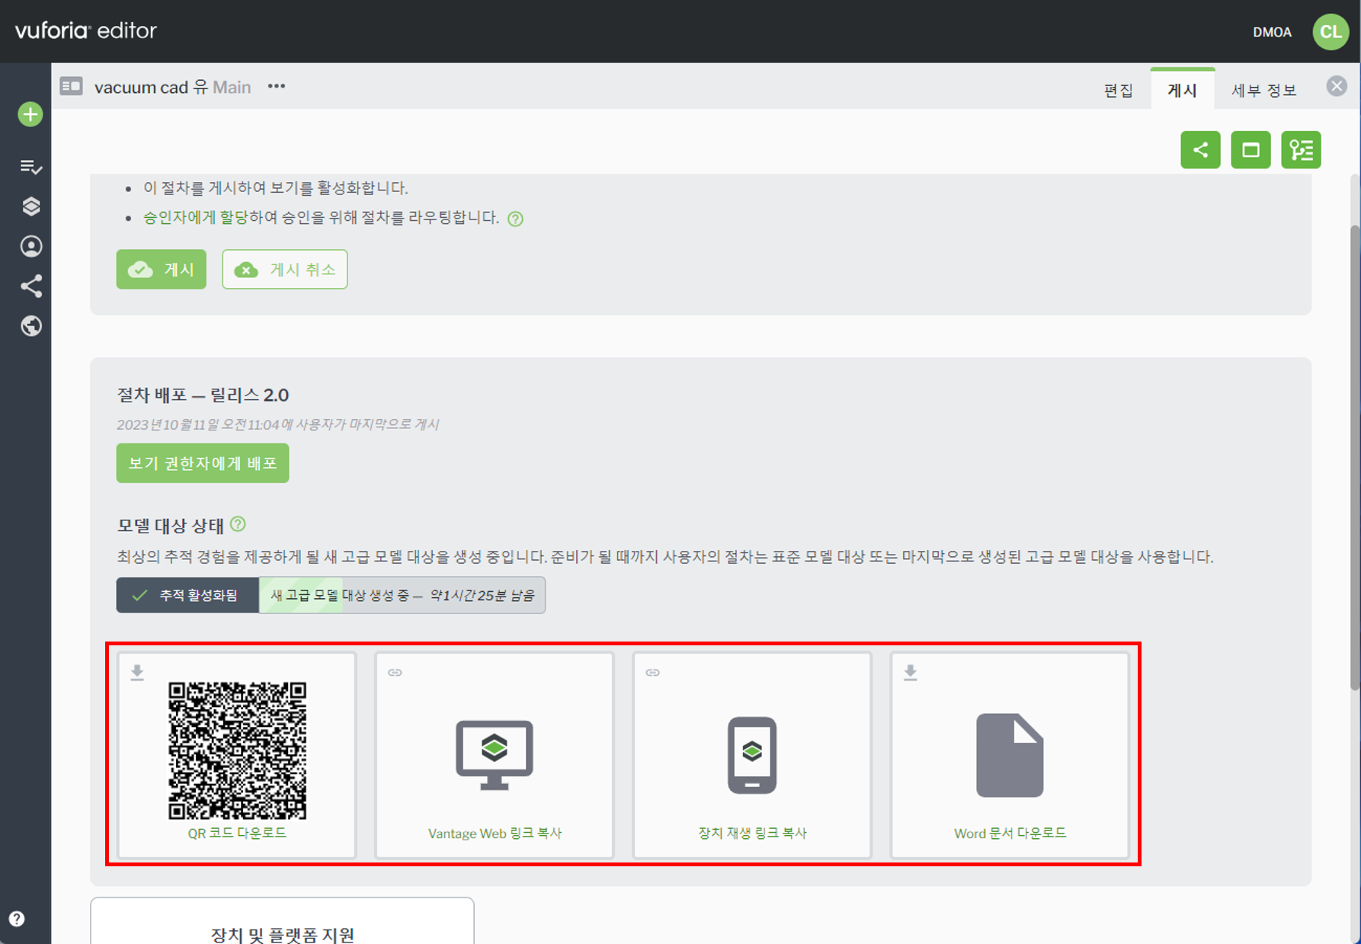The image size is (1361, 944).
Task: Switch to the 편집 tab
Action: [x=1118, y=91]
